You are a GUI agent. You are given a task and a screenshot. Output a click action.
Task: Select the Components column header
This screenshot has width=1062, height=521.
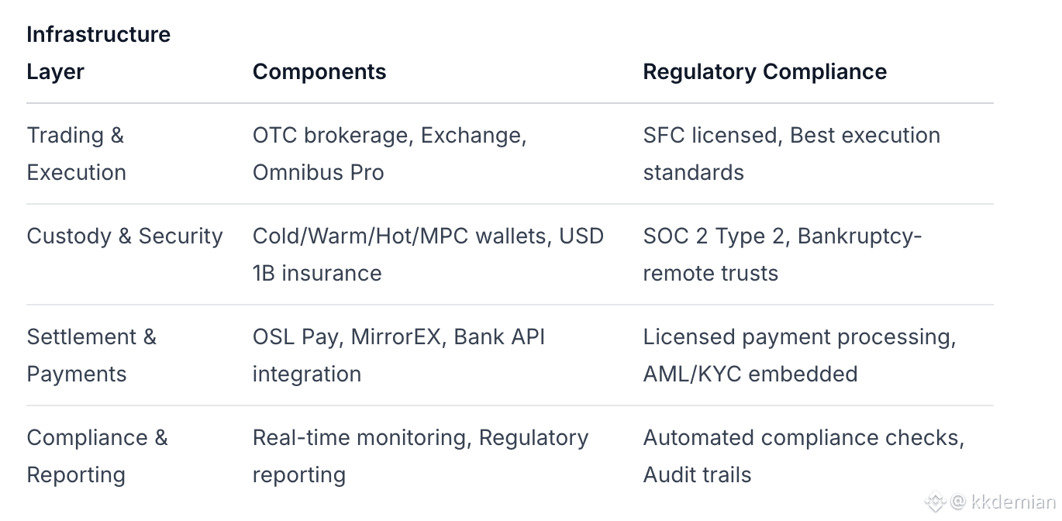(x=319, y=72)
